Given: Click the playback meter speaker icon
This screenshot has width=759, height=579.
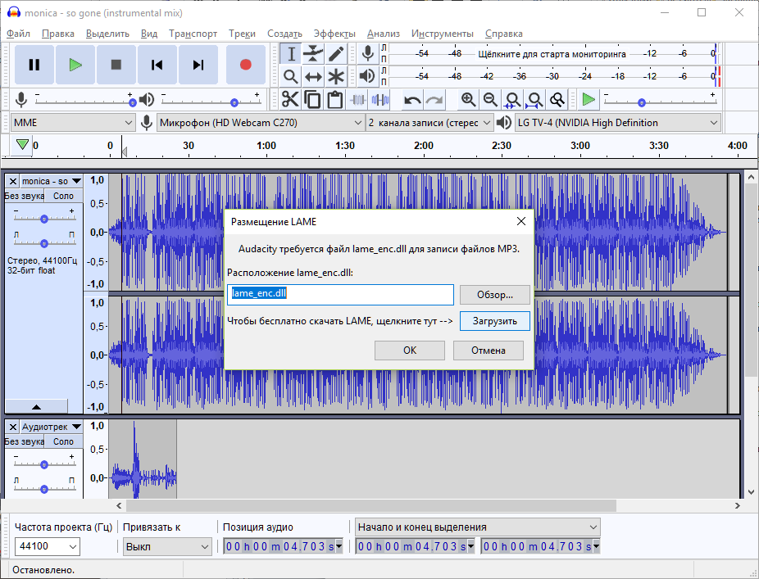Looking at the screenshot, I should 368,76.
